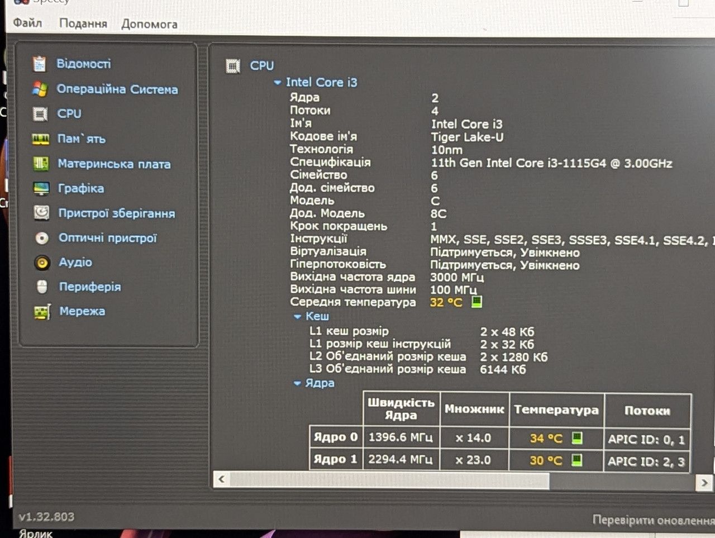715x538 pixels.
Task: Click the Гіперпотоковість row label
Action: click(x=338, y=264)
